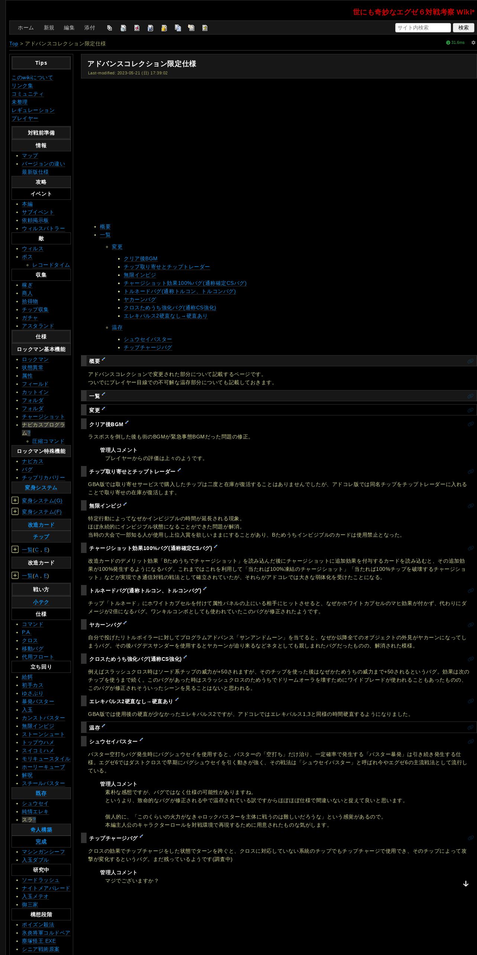The image size is (477, 955).
Task: Open the バージョンの違い sidebar link
Action: click(x=43, y=164)
